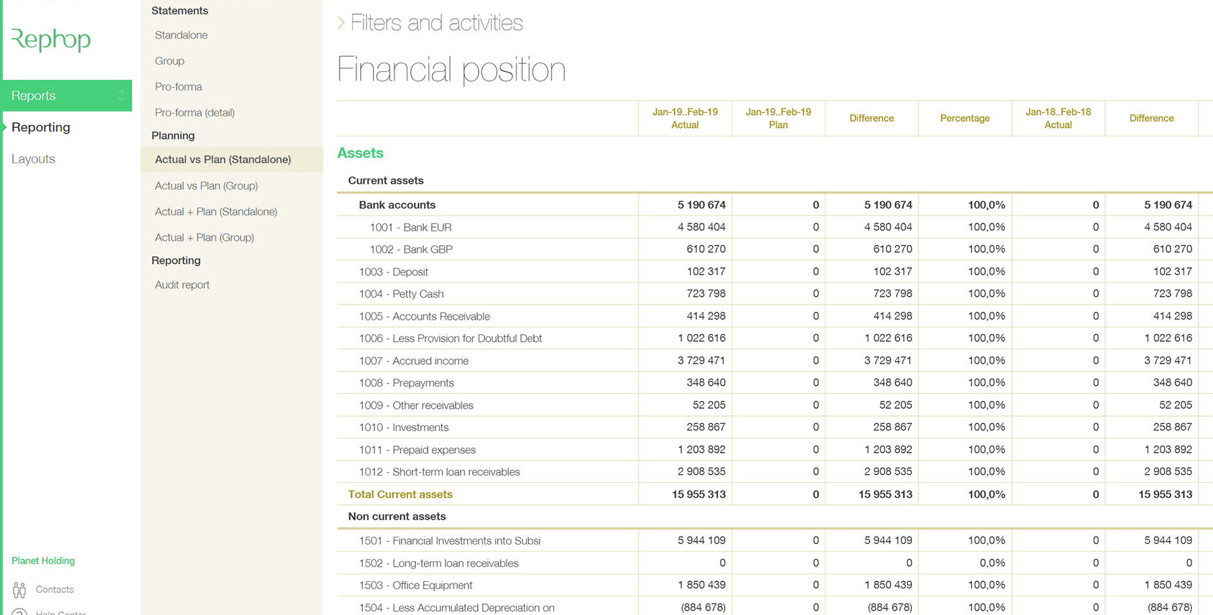Click the Planet Holding company name
Image resolution: width=1213 pixels, height=615 pixels.
43,561
